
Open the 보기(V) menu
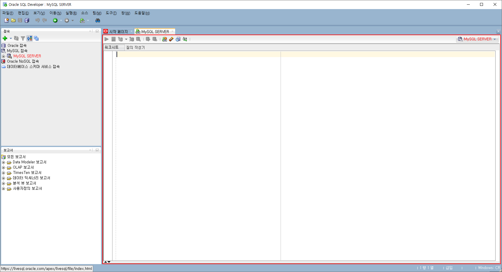point(39,13)
